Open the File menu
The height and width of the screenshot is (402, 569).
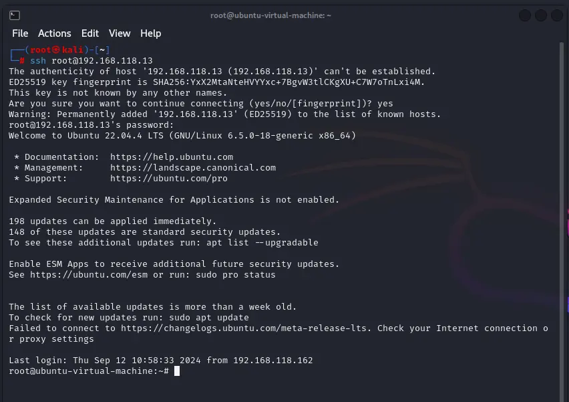(x=20, y=33)
